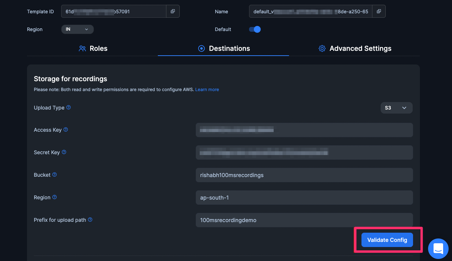
Task: Select the Destinations tab
Action: point(224,48)
